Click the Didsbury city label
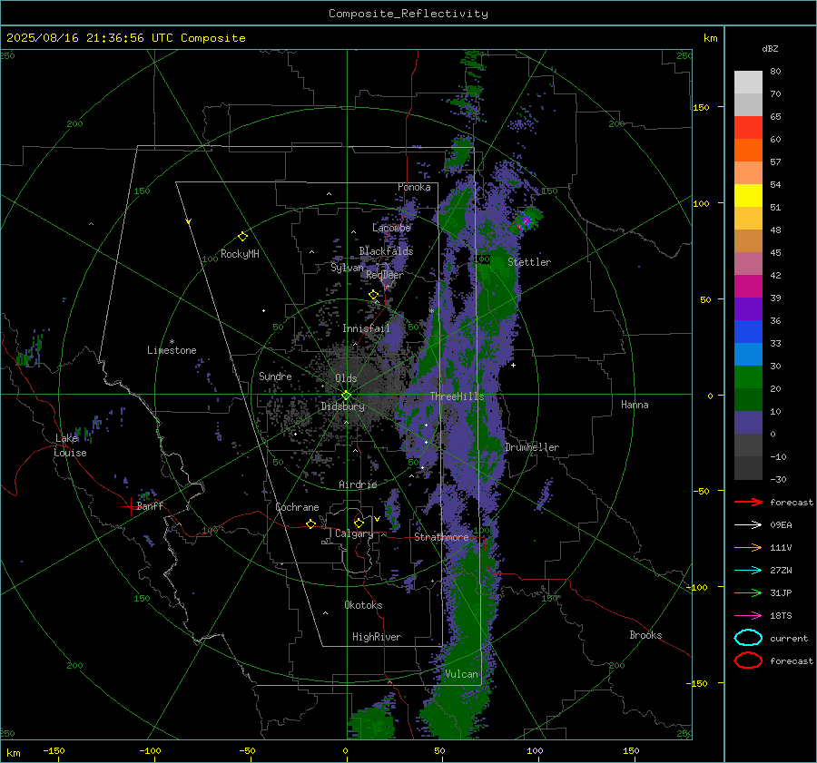Viewport: 817px width, 763px height. [342, 406]
